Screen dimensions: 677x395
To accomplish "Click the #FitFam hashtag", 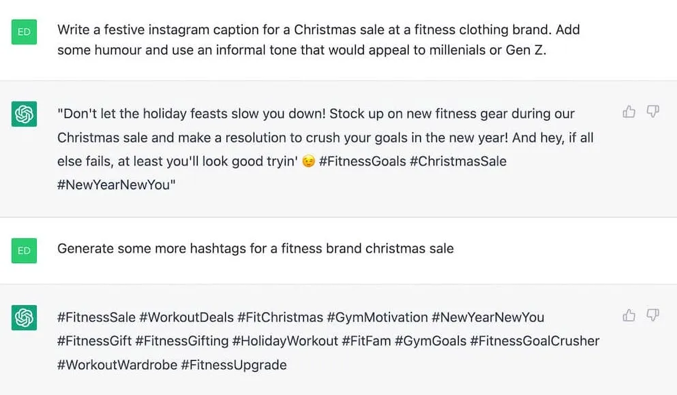I will [366, 341].
